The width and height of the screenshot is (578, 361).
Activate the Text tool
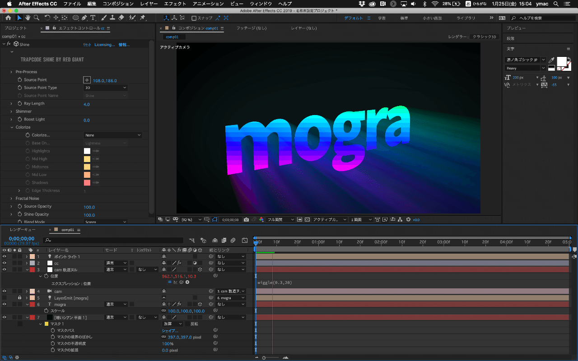click(x=92, y=18)
